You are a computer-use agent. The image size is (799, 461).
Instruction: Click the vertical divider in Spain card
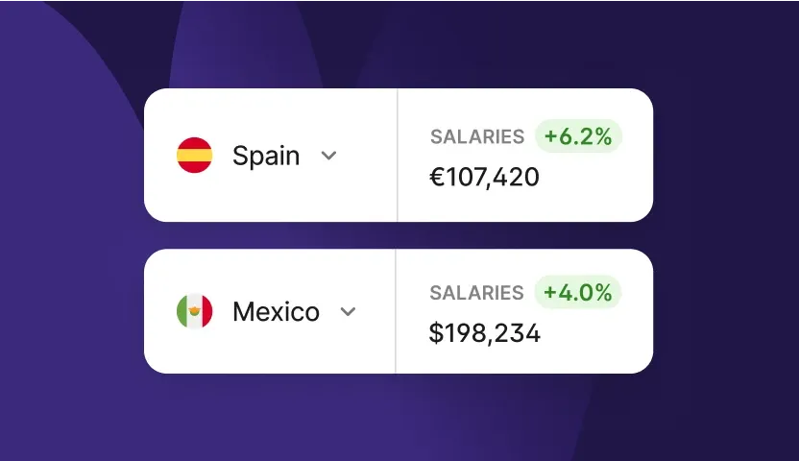coord(397,156)
